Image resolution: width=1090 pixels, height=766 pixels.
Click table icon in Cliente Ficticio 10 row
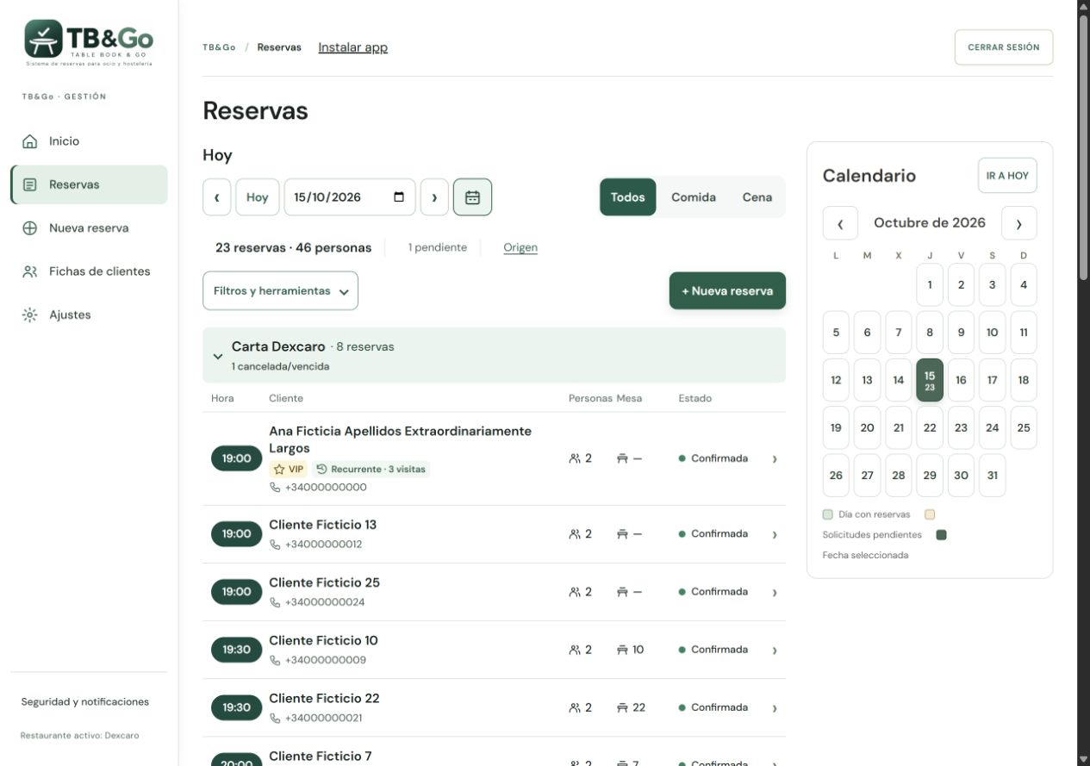click(622, 650)
